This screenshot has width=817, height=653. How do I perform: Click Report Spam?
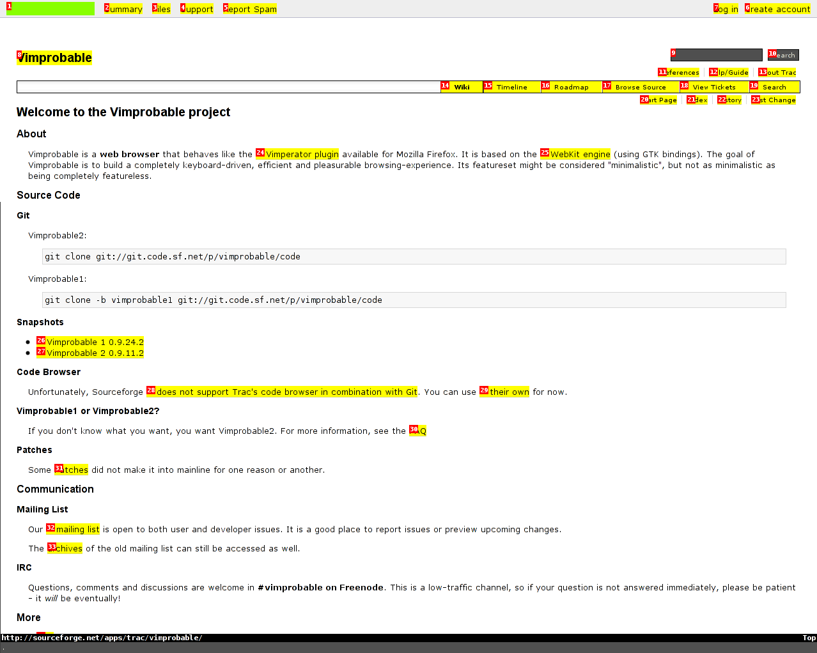pos(251,9)
